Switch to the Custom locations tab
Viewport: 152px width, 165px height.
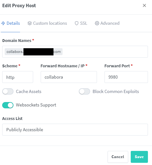click(x=47, y=23)
